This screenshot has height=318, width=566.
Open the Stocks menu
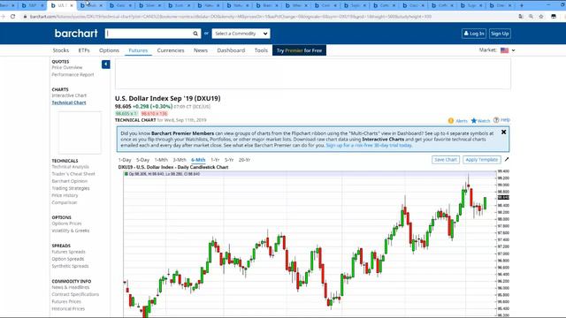tap(61, 50)
